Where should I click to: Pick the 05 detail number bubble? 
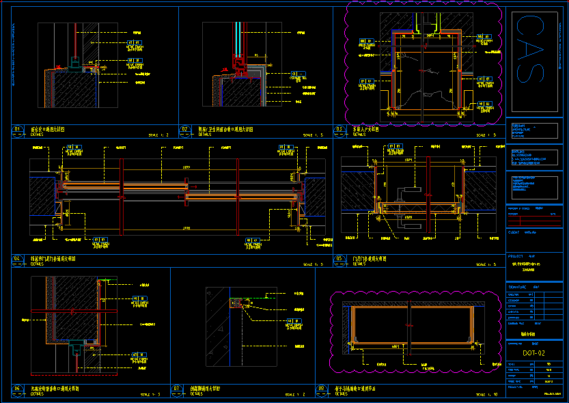[x=339, y=260]
